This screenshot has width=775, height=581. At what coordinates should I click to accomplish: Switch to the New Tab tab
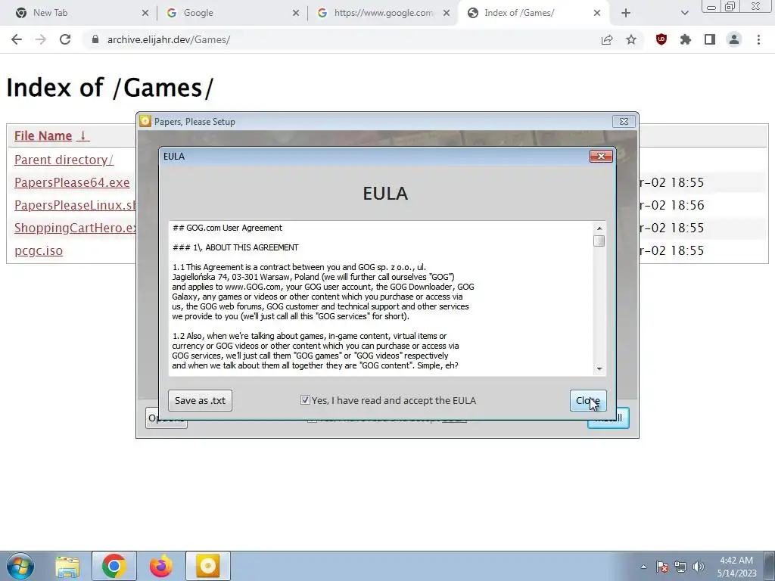(78, 13)
